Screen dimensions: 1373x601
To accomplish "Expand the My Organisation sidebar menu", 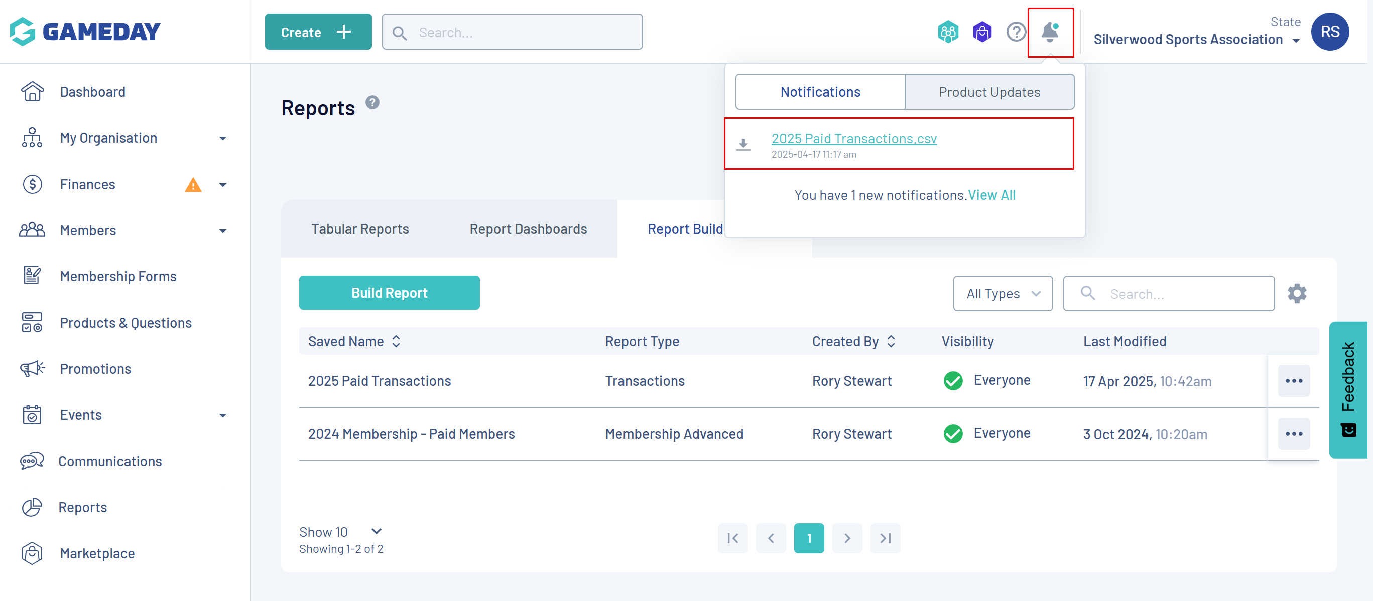I will [223, 138].
